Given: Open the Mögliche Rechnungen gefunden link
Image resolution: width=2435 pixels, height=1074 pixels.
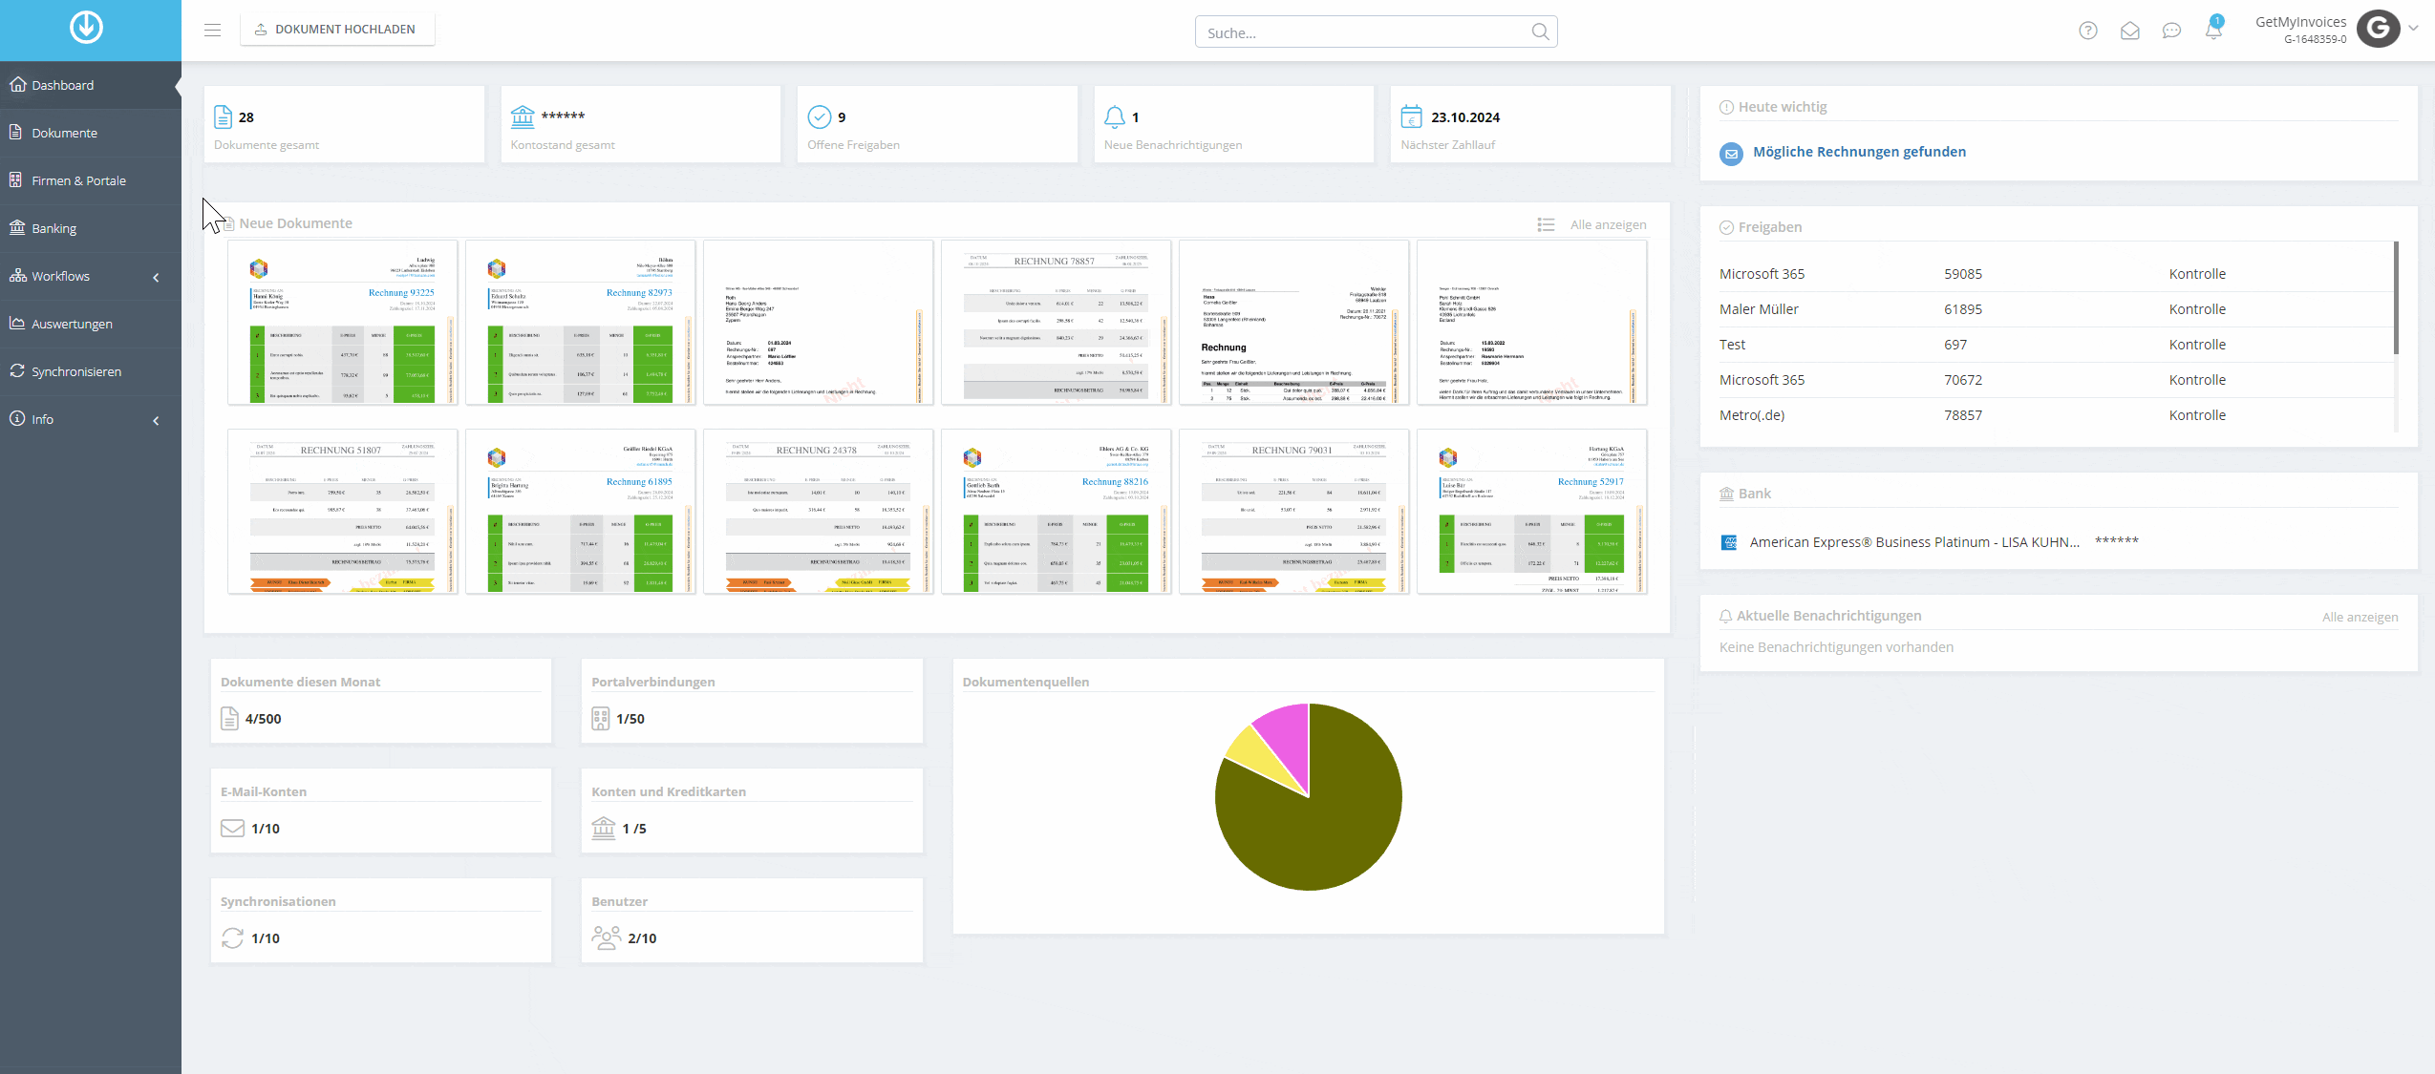Looking at the screenshot, I should click(x=1859, y=152).
